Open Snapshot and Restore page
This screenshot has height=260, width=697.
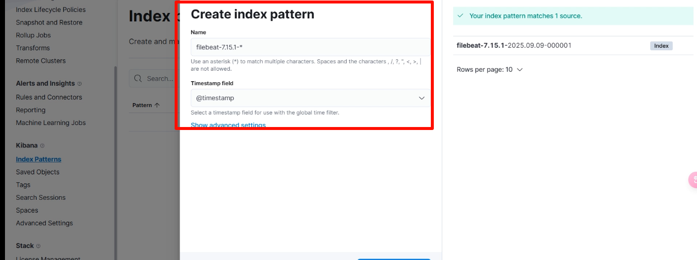point(49,22)
